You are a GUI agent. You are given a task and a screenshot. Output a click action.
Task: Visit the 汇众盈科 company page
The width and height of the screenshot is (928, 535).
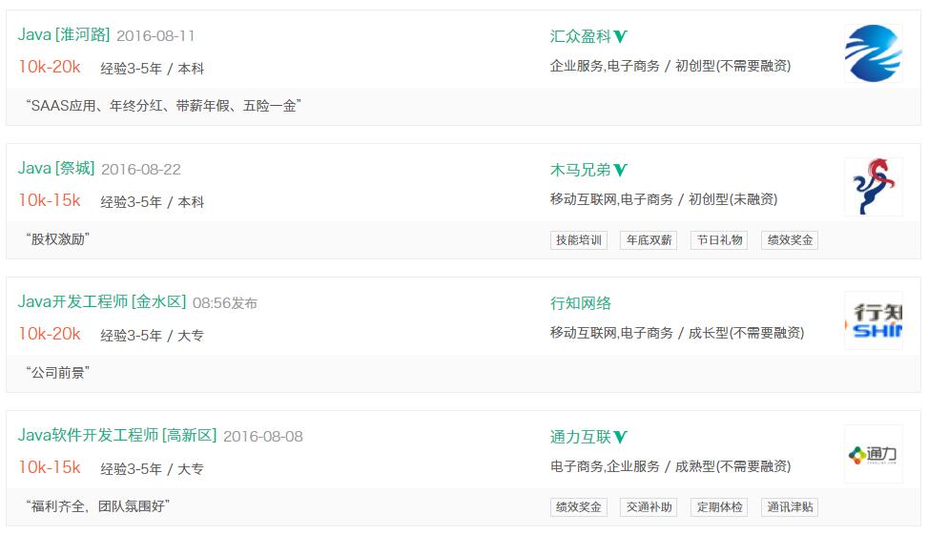click(x=580, y=36)
